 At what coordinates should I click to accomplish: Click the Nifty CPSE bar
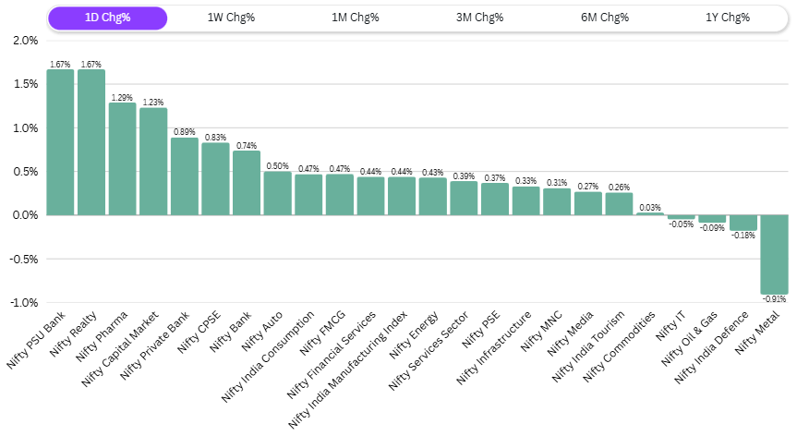click(215, 179)
